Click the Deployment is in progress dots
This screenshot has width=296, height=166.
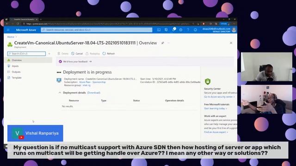59,72
